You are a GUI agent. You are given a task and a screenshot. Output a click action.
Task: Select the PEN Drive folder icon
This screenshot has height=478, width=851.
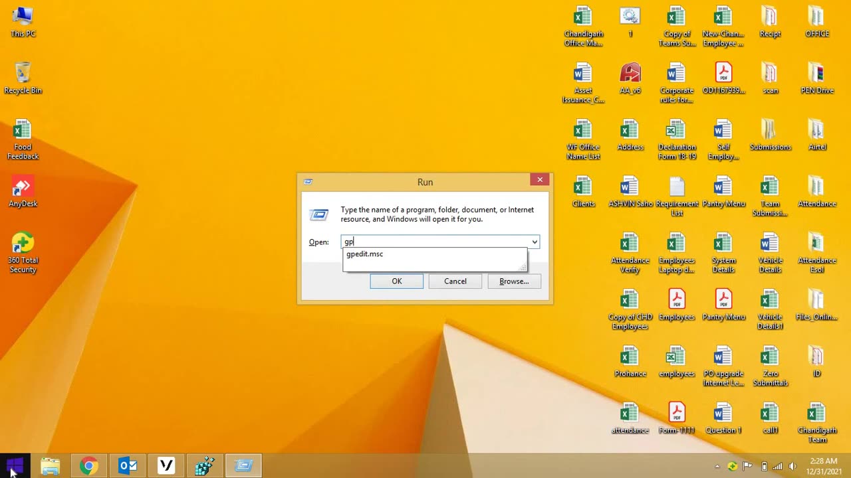click(817, 78)
